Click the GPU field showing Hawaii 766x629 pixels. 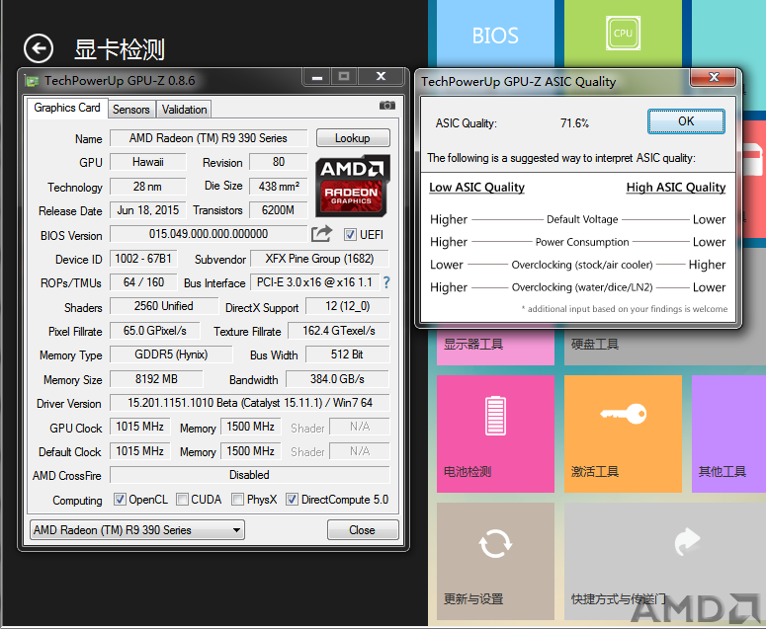coord(148,162)
